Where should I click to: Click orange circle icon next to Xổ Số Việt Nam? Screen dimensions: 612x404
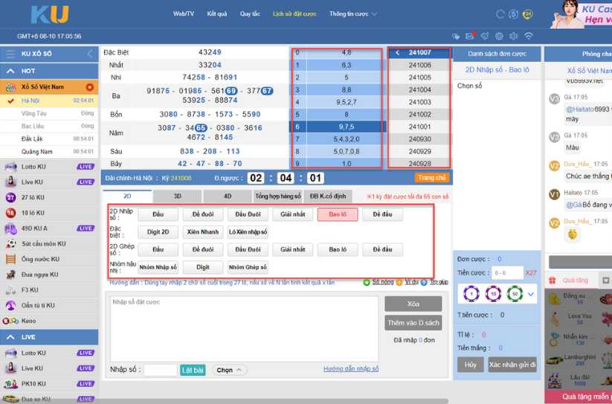point(89,87)
